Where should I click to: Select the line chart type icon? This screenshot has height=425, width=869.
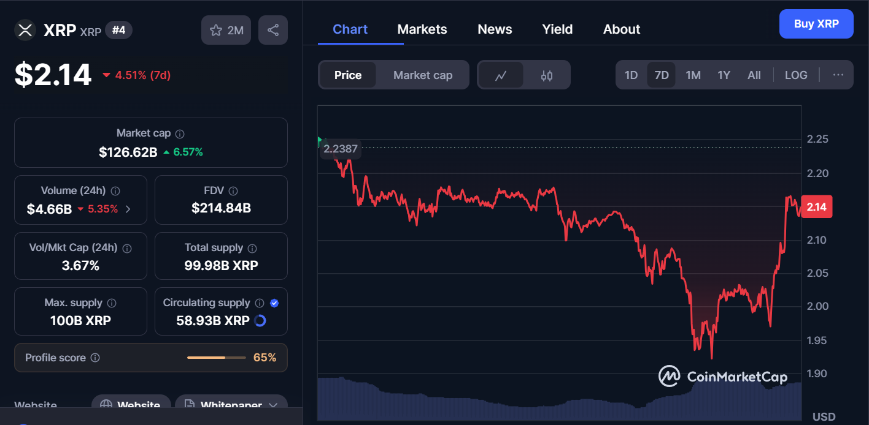tap(501, 75)
